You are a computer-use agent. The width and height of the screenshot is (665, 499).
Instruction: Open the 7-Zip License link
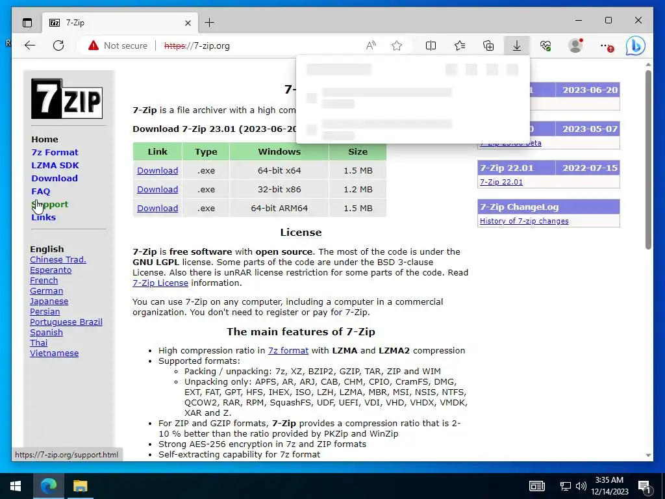(160, 283)
